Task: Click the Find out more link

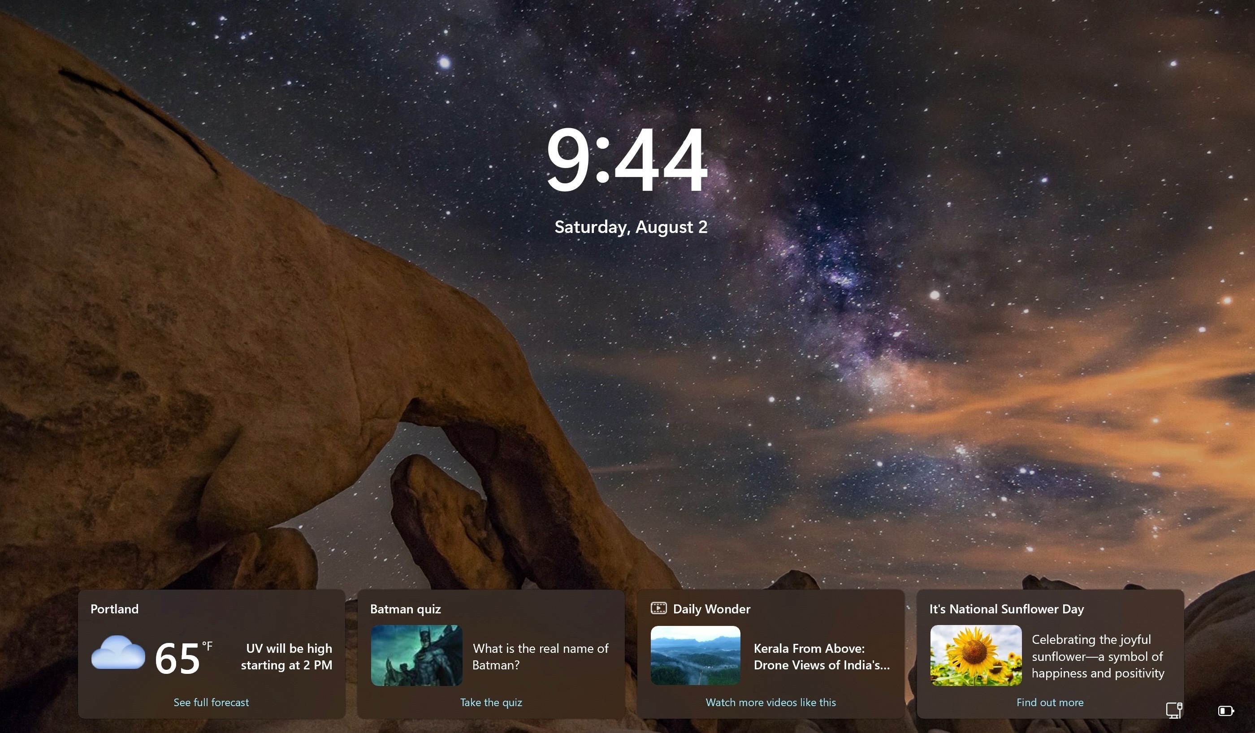Action: (1050, 702)
